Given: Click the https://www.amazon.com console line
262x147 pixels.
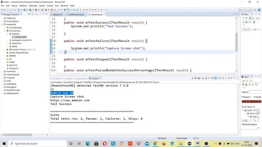Looking at the screenshot, I should pos(70,100).
